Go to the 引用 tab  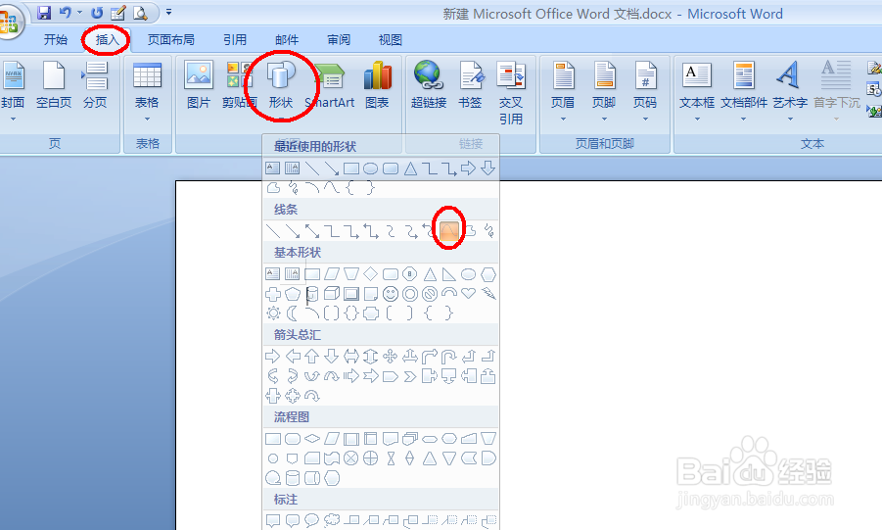tap(235, 39)
